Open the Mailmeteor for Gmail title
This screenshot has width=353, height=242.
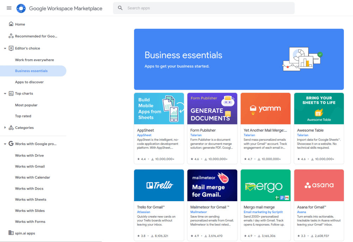pyautogui.click(x=209, y=207)
